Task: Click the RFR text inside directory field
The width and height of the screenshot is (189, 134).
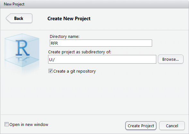Action: (54, 43)
